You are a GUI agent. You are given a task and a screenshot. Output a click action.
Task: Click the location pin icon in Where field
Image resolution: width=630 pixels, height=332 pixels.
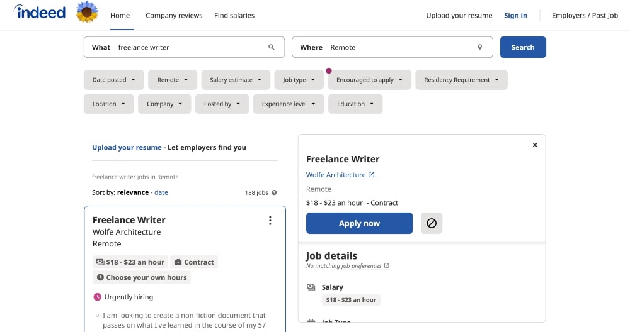(x=479, y=47)
